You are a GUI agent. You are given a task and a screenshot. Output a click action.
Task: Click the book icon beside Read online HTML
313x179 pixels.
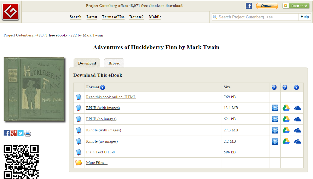[x=79, y=97]
